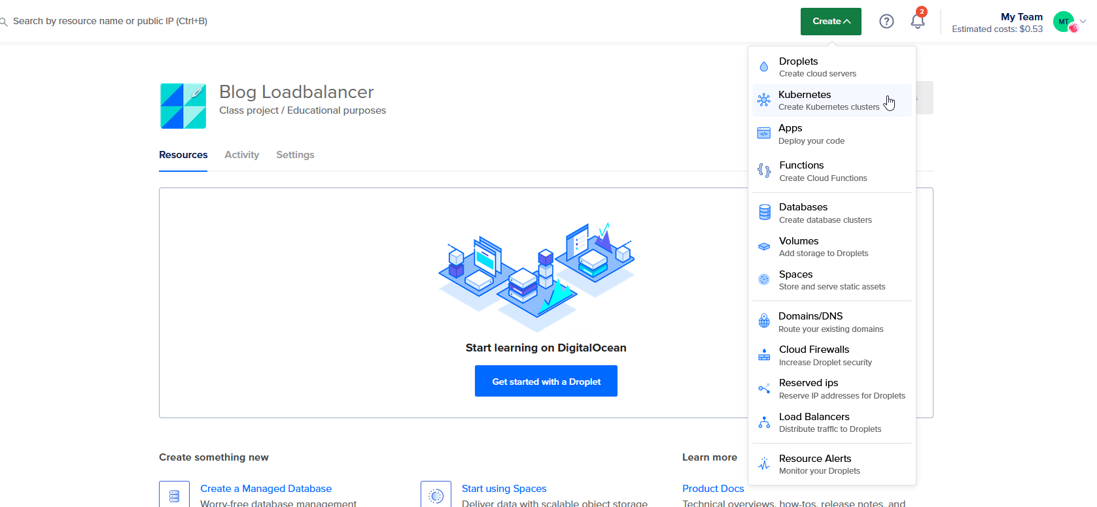Image resolution: width=1097 pixels, height=507 pixels.
Task: Click the My Team name label
Action: [1022, 17]
